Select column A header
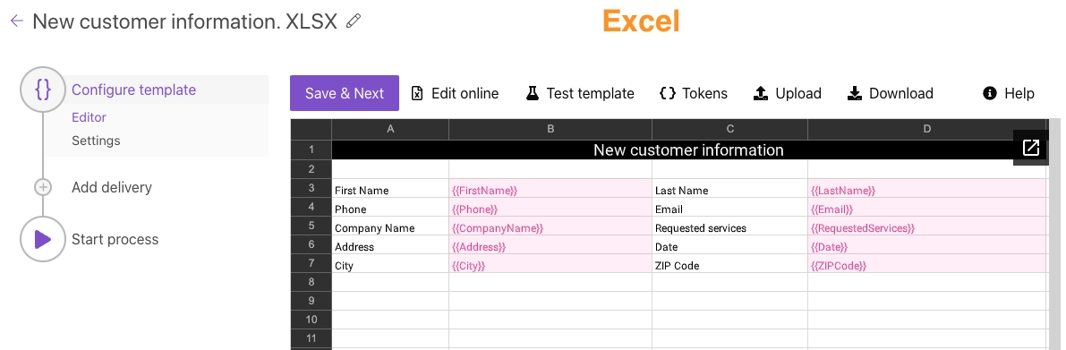1066x350 pixels. coord(390,129)
